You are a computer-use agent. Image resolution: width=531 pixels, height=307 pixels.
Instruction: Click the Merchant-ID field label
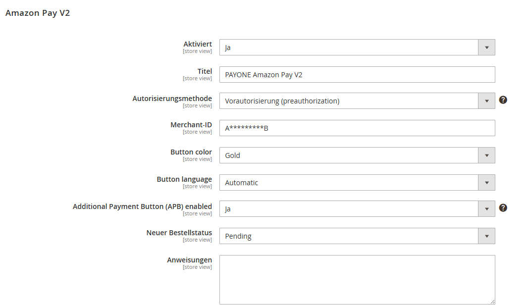(x=191, y=125)
